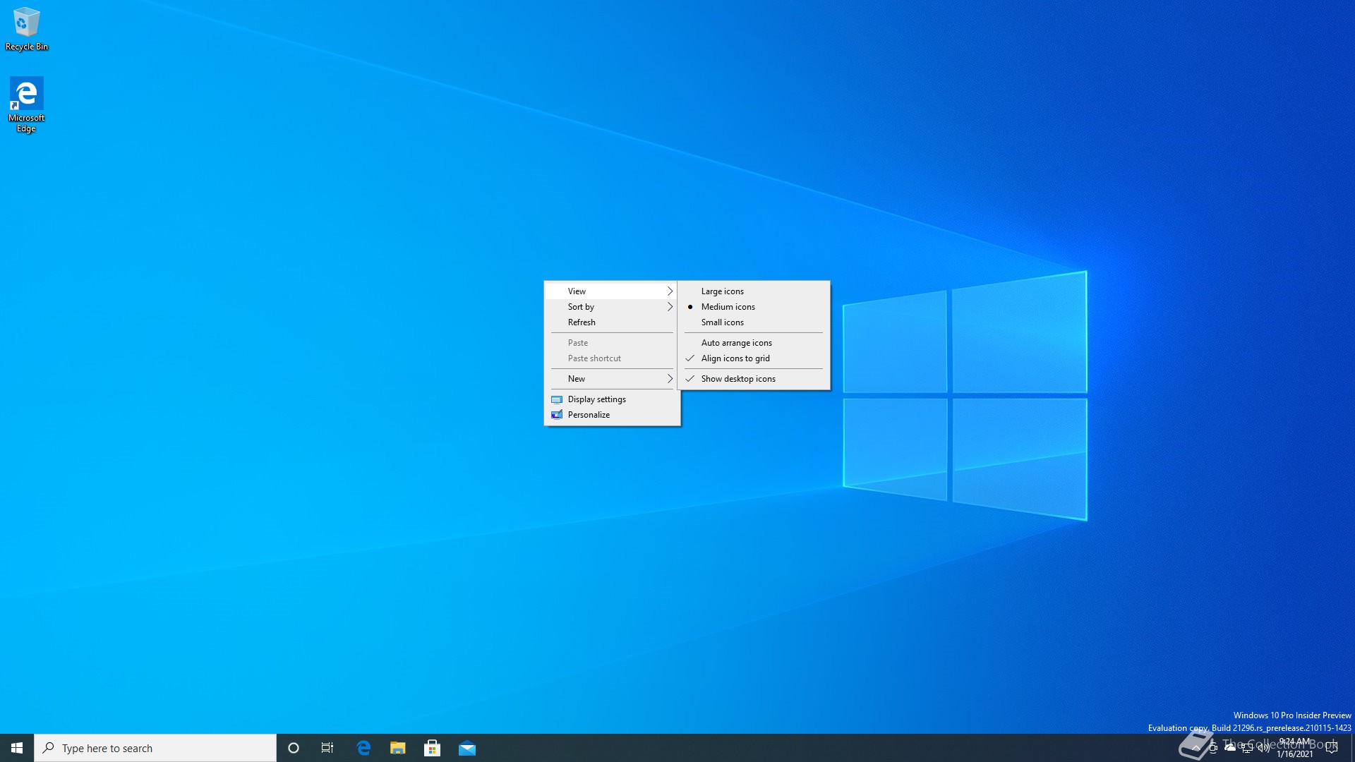Expand the New submenu

[611, 379]
